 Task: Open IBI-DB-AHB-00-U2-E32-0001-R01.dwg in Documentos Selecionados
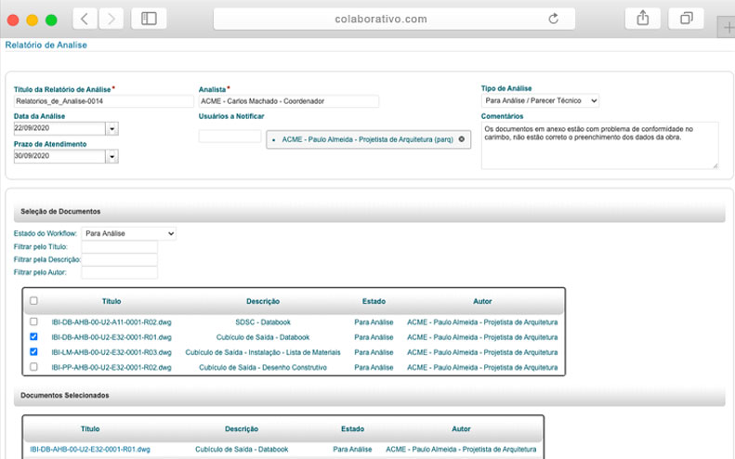click(x=90, y=449)
